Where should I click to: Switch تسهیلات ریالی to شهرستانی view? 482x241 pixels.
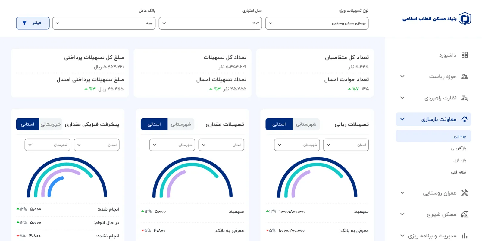pyautogui.click(x=306, y=124)
